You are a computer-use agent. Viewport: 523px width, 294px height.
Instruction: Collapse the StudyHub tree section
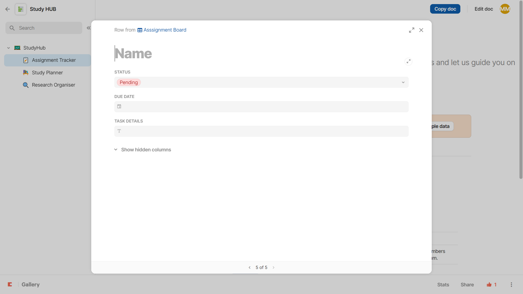(8, 48)
